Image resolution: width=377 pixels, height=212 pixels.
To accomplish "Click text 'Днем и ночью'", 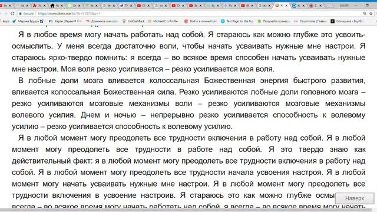I will [x=108, y=115].
